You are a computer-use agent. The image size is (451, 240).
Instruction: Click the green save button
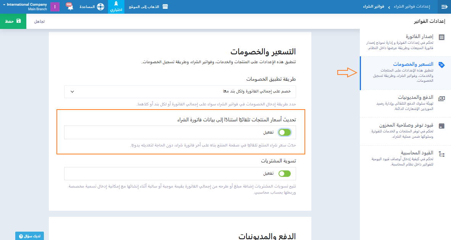[x=13, y=21]
